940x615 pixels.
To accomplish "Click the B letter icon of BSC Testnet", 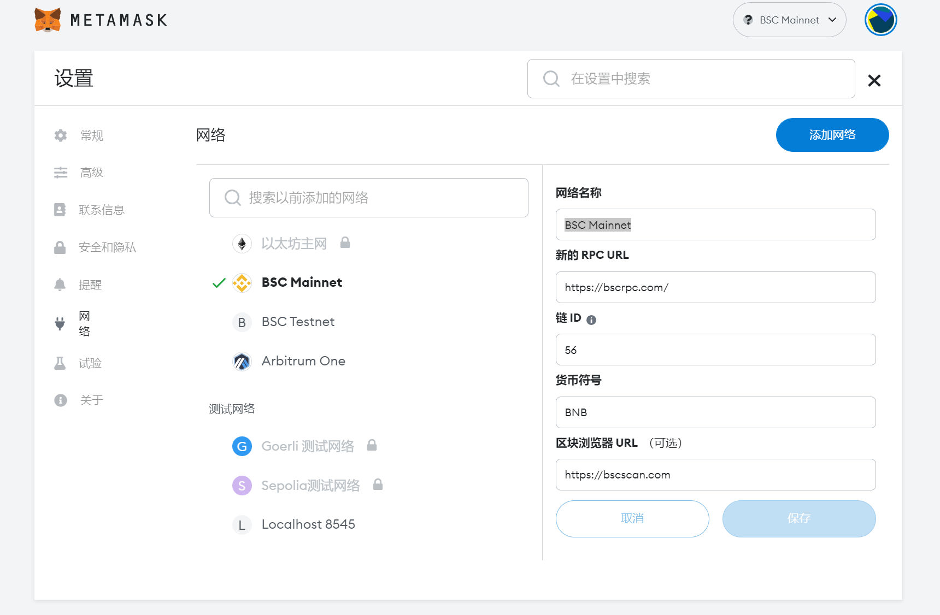I will point(242,322).
